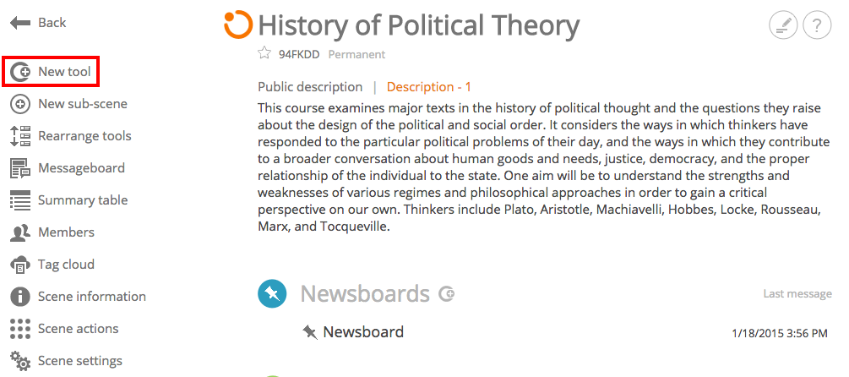Open Scene information icon
Screen dimensions: 849x377
[20, 297]
